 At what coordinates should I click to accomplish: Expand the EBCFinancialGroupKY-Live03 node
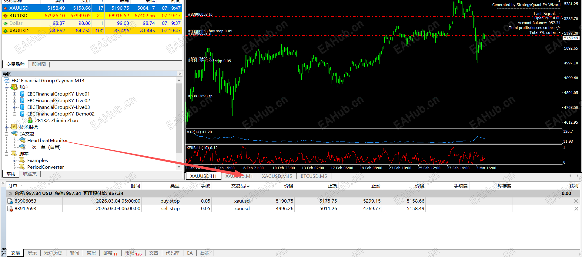click(x=14, y=107)
